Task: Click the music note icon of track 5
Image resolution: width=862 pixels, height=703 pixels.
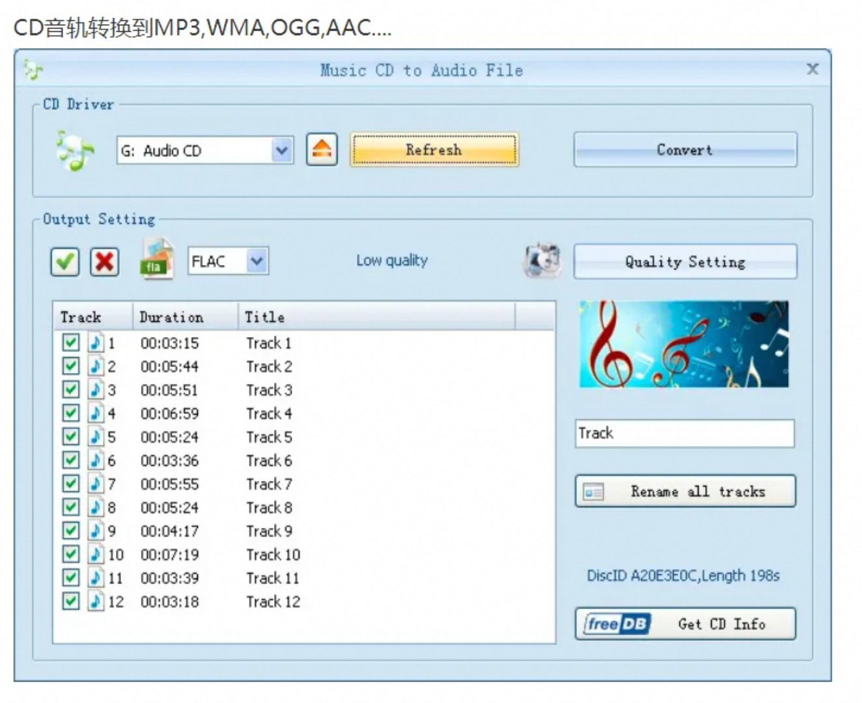Action: point(96,436)
